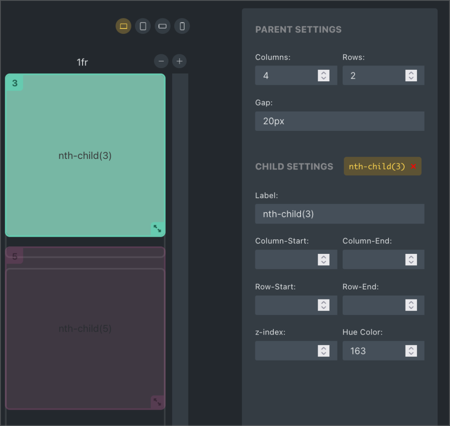The image size is (450, 426).
Task: Remove the nth-child(3) selection with red X
Action: pyautogui.click(x=414, y=166)
